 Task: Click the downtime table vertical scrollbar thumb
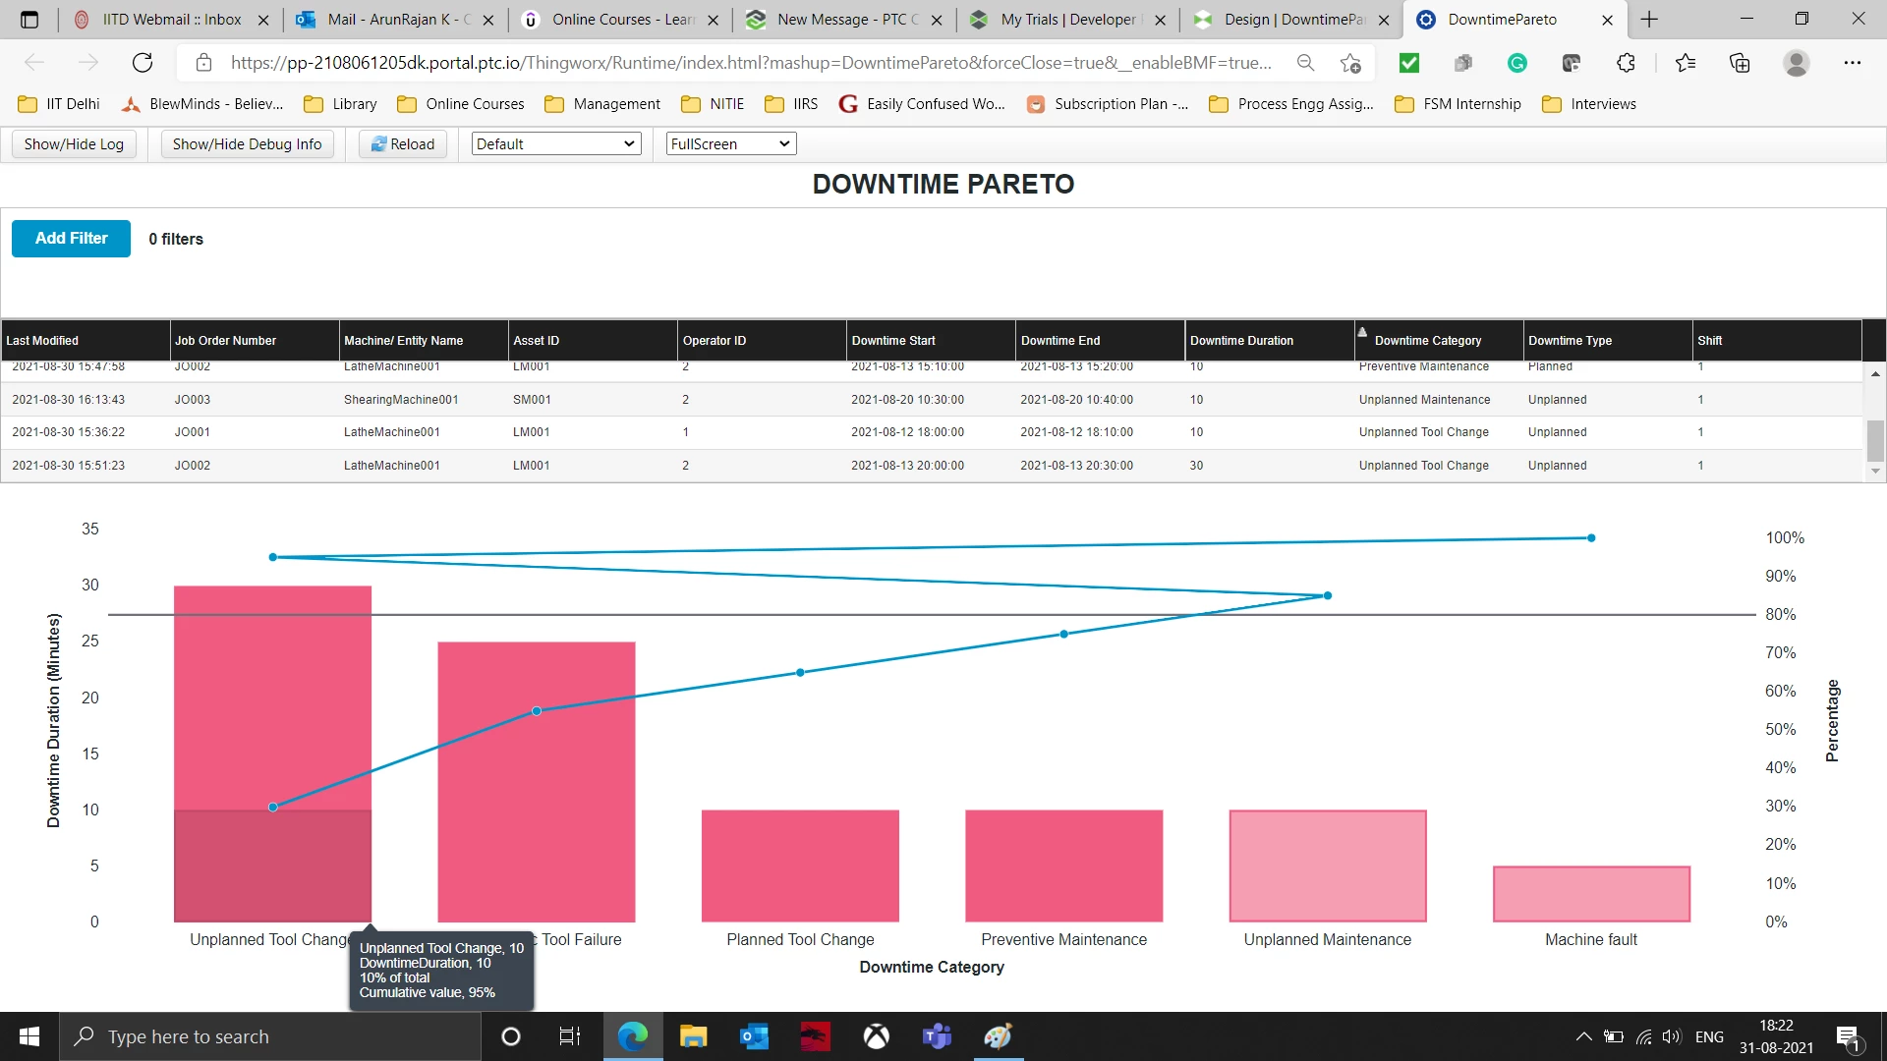(x=1875, y=440)
